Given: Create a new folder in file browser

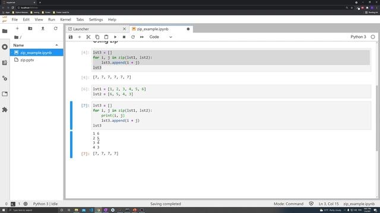Looking at the screenshot, I should click(x=30, y=28).
